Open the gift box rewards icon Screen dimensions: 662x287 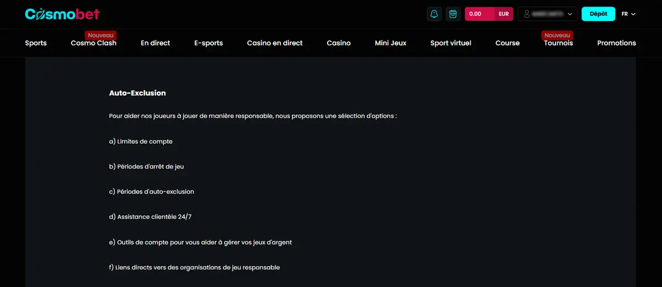click(x=453, y=14)
